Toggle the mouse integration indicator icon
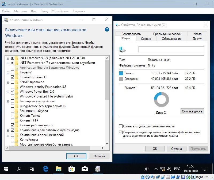 pos(188,177)
